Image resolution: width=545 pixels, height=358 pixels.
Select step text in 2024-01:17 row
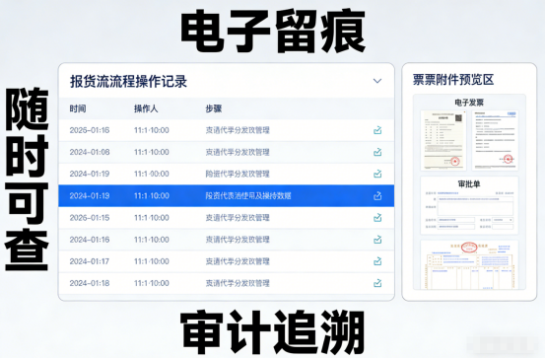pyautogui.click(x=238, y=261)
